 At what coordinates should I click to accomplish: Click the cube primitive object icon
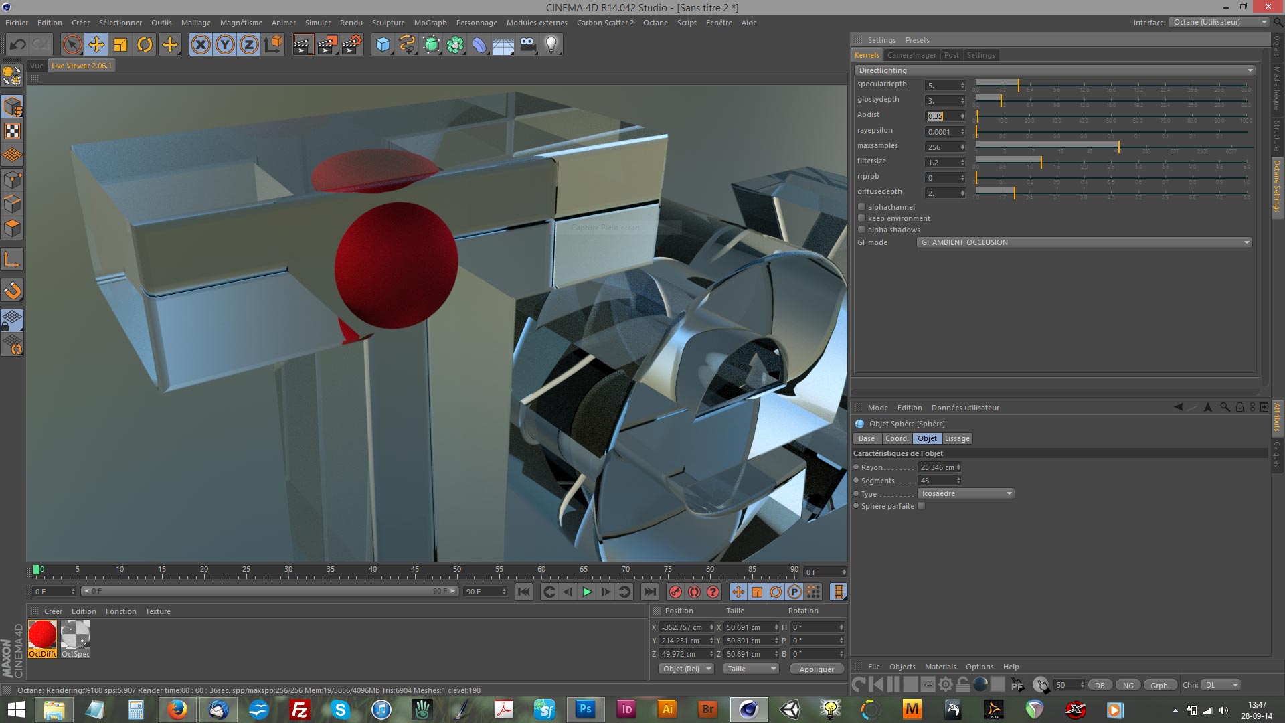pyautogui.click(x=382, y=45)
